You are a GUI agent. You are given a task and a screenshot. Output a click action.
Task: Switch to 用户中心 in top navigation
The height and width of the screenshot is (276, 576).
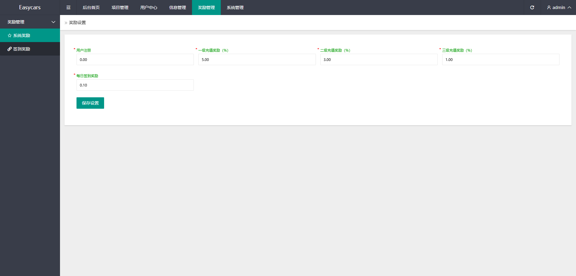point(149,8)
